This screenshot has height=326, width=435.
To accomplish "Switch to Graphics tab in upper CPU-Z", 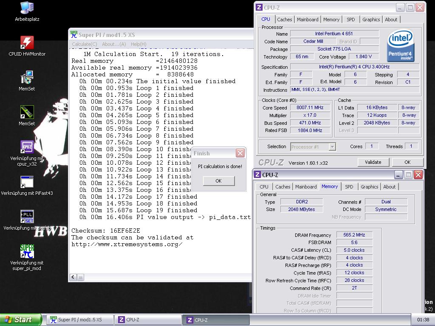I will [x=371, y=20].
